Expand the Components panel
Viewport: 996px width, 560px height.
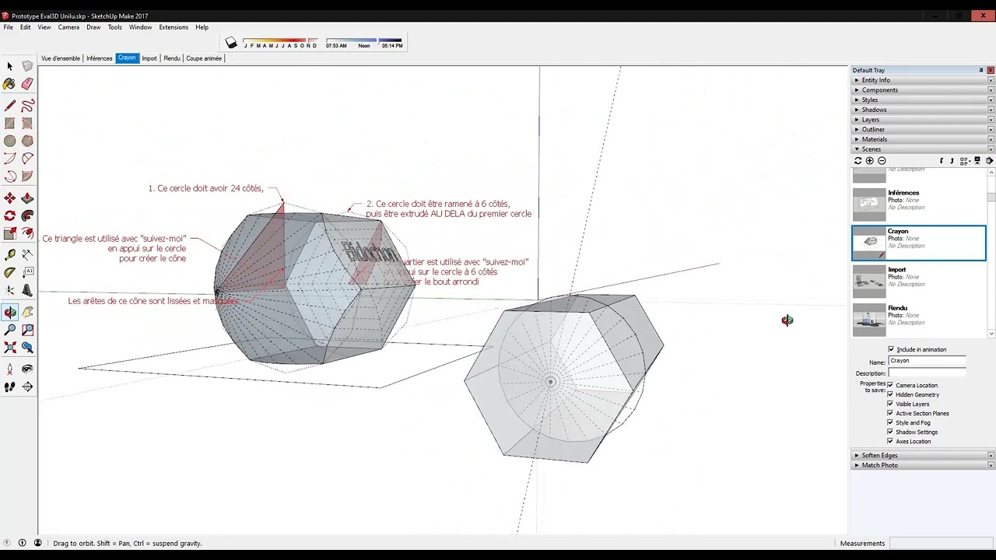click(918, 90)
